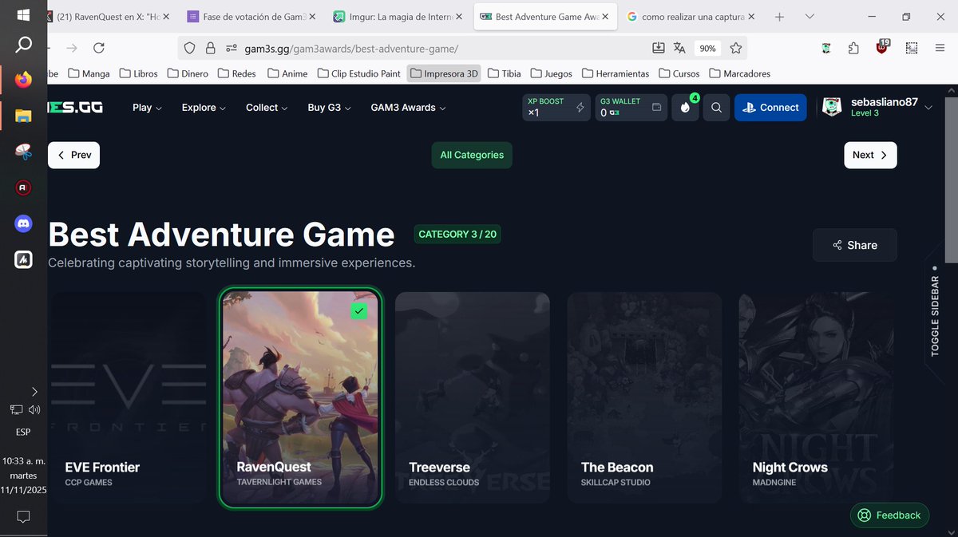Open the Windows notification center
This screenshot has height=537, width=958.
click(23, 516)
